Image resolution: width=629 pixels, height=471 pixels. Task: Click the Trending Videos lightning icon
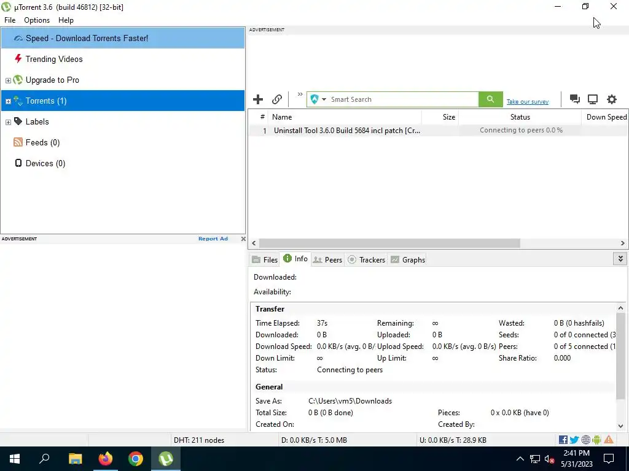(18, 59)
